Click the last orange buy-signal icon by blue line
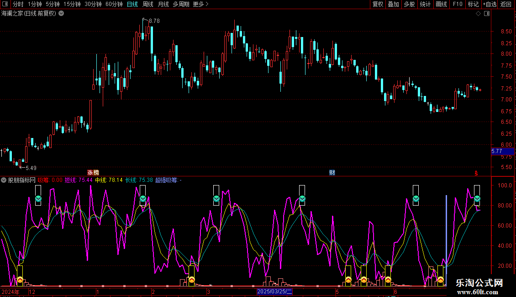Screen dimensions: 516x297 point(440,280)
